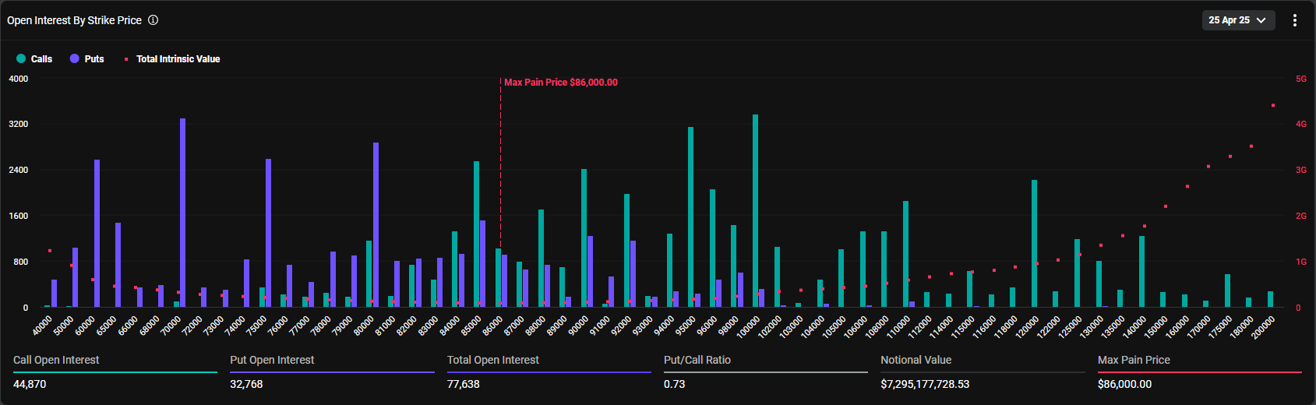Viewport: 1316px width, 405px height.
Task: Click the Max Pain Price $86,000.00 marker label
Action: pos(561,83)
